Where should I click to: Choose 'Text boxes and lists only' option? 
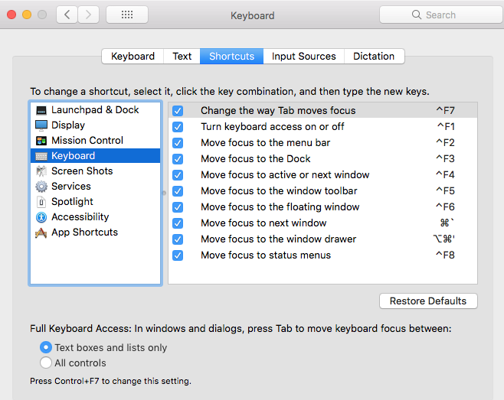46,347
